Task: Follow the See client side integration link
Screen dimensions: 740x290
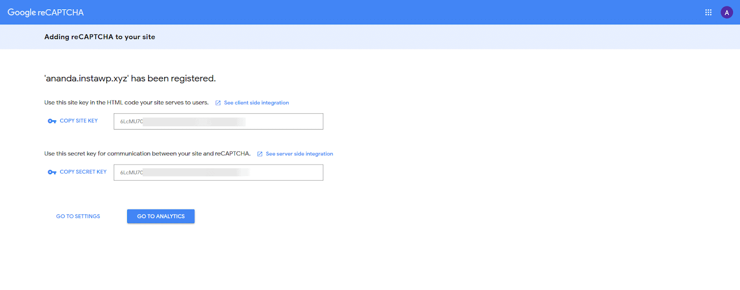Action: pyautogui.click(x=256, y=103)
